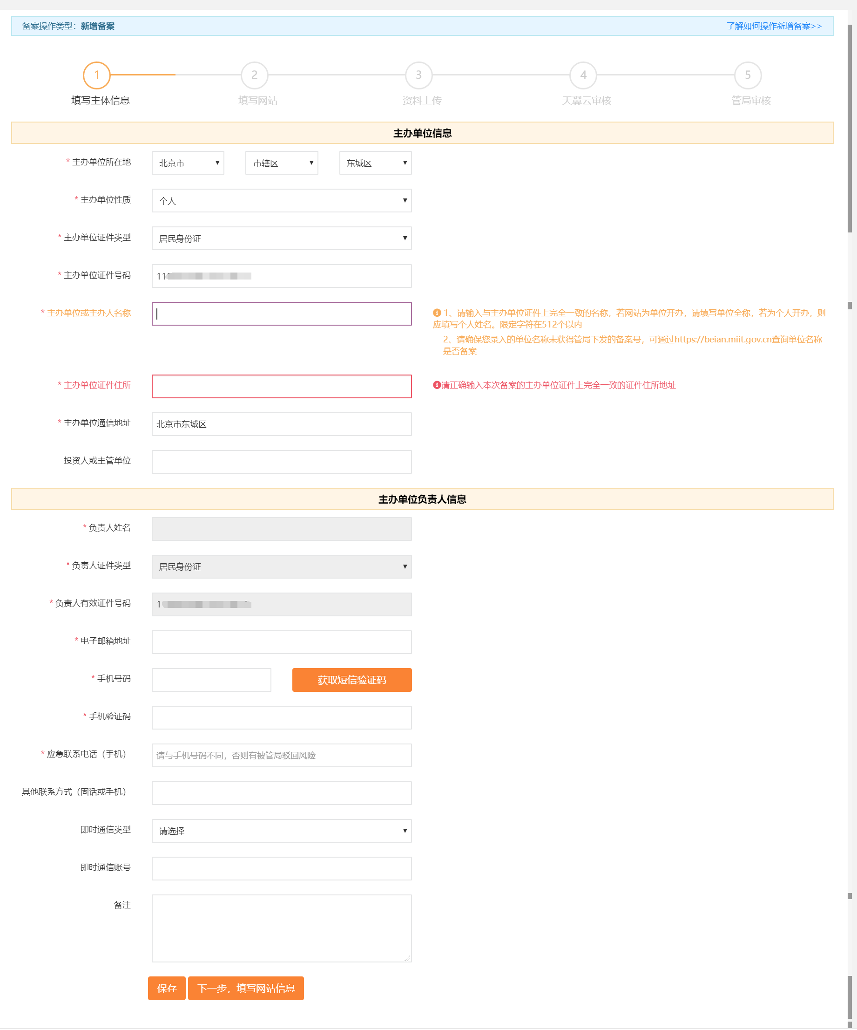Click step 5 管局审核 circle
Screen dimensions: 857x1030
(x=748, y=75)
